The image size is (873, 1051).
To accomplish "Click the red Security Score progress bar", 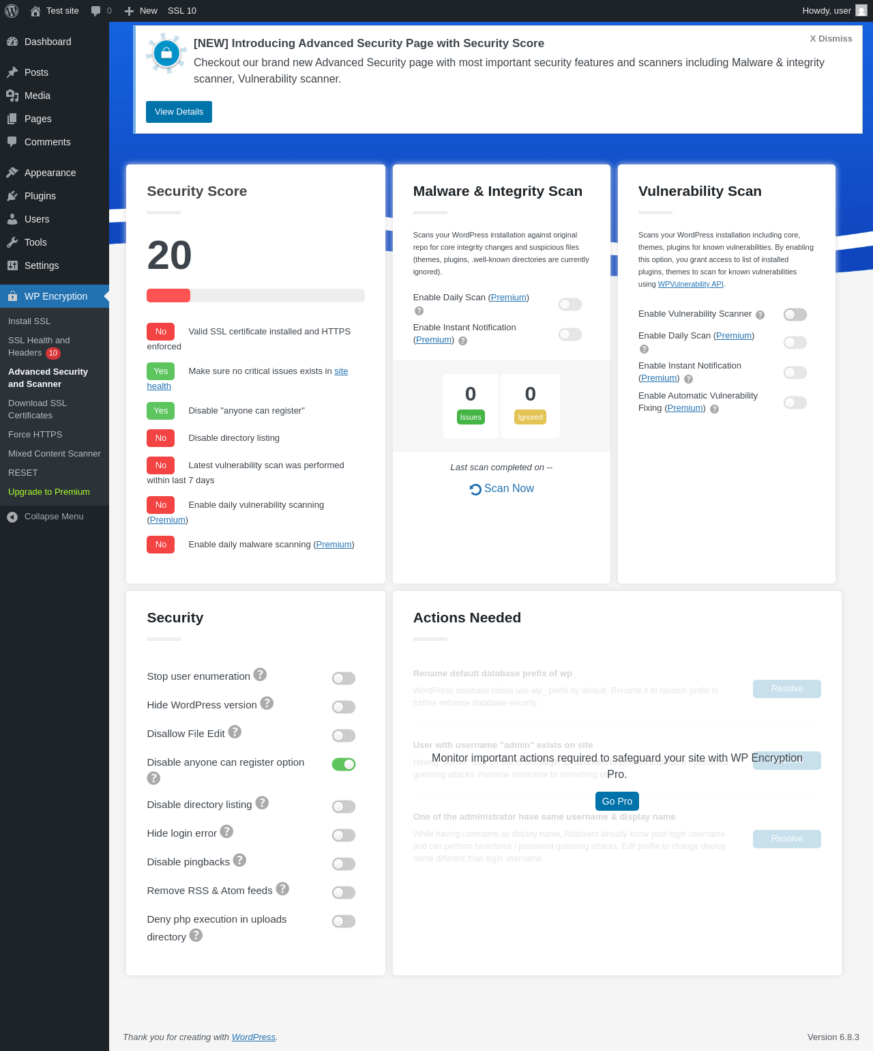I will (168, 296).
